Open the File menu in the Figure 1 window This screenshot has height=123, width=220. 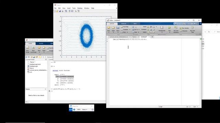click(x=55, y=8)
